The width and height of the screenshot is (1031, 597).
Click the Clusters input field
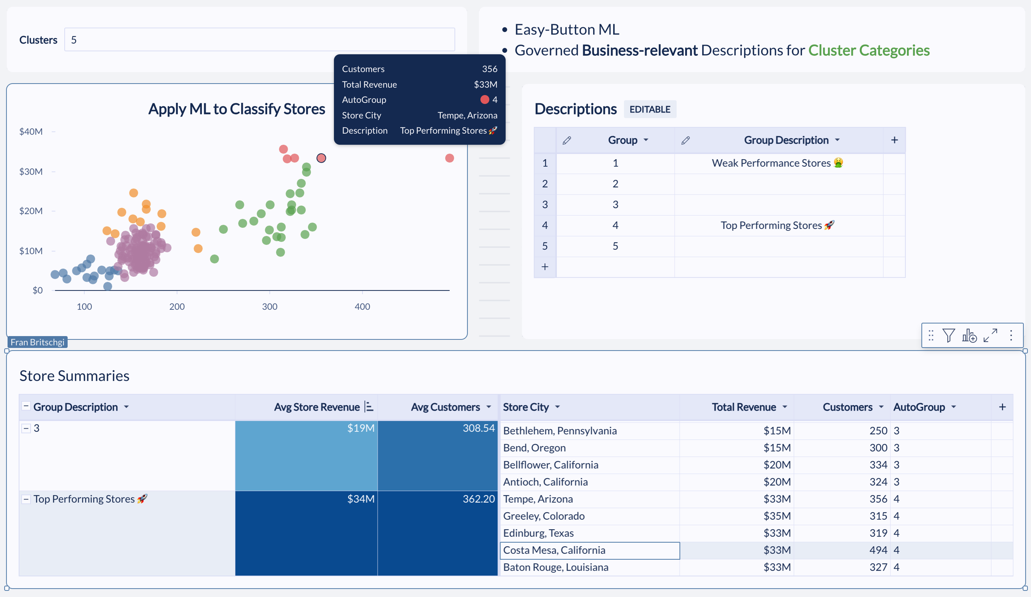click(x=259, y=40)
